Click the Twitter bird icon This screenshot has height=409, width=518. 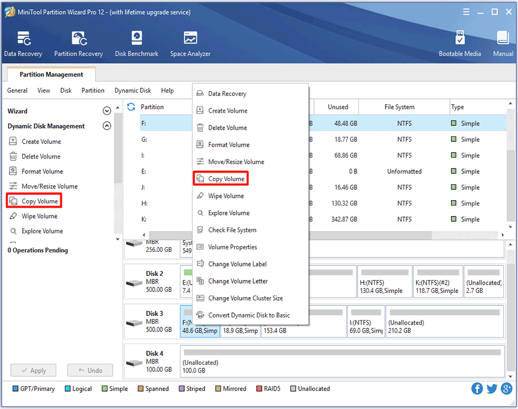(492, 388)
